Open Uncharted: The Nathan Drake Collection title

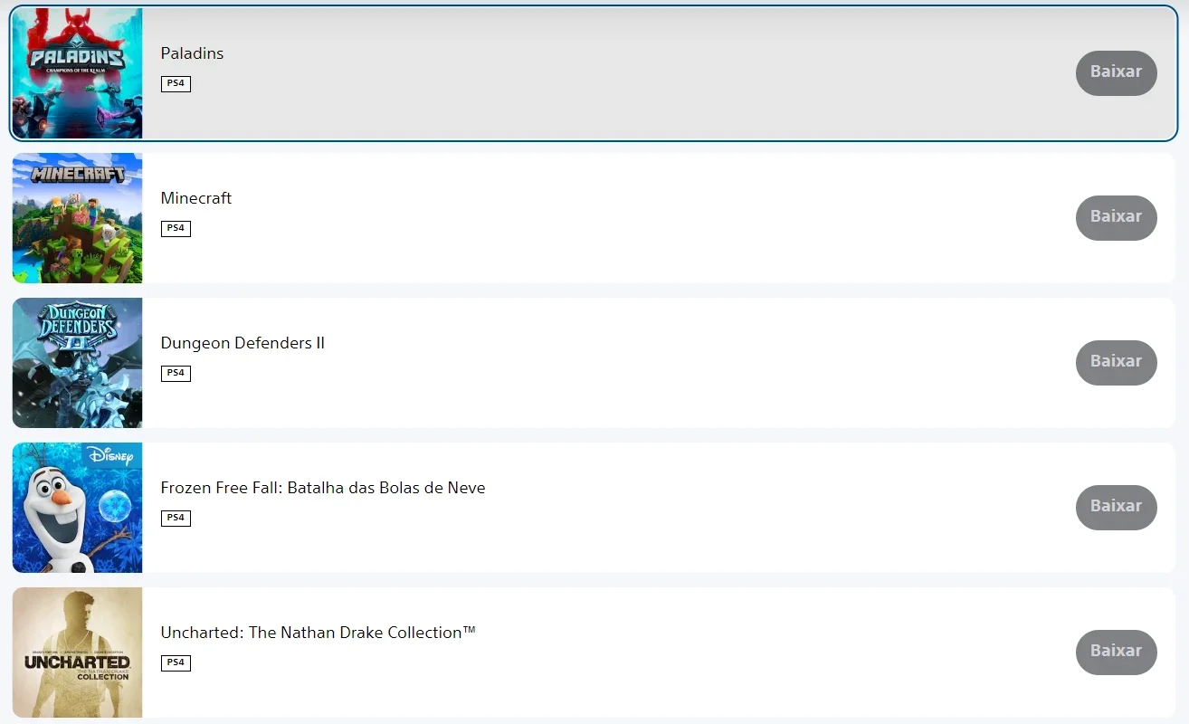point(319,633)
